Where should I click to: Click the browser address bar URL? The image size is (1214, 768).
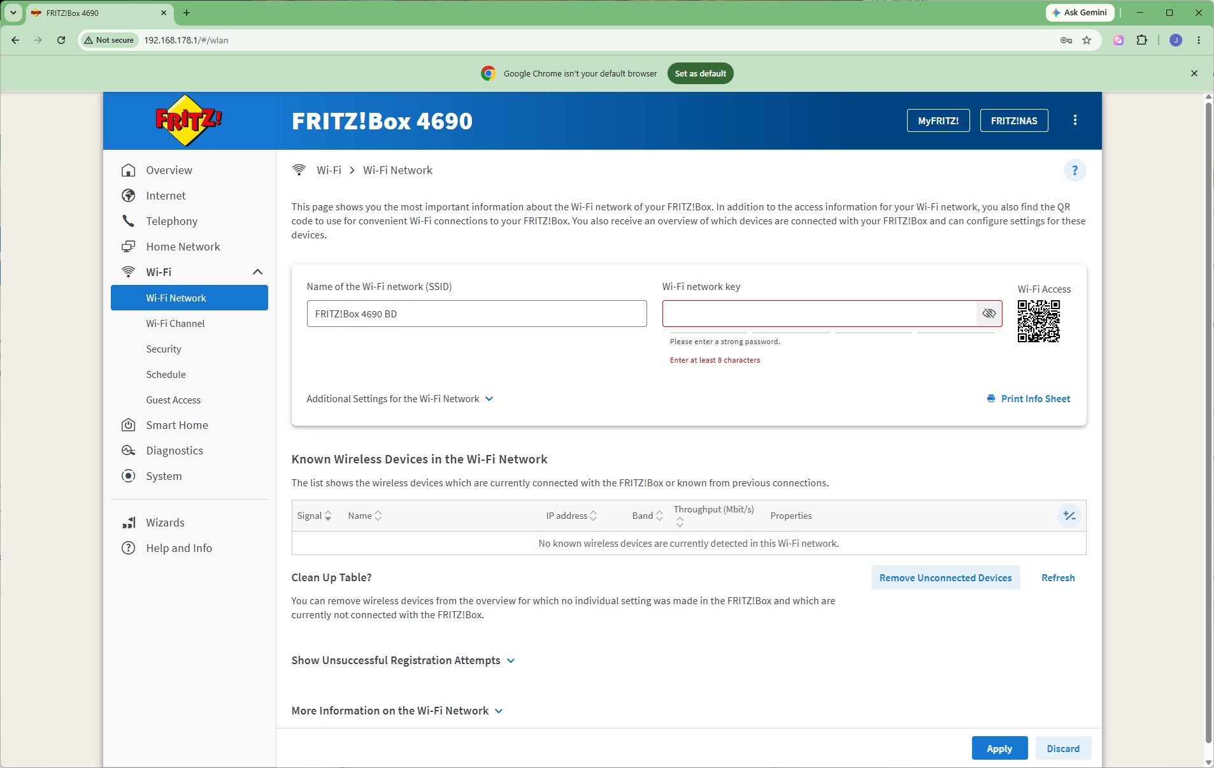point(186,40)
